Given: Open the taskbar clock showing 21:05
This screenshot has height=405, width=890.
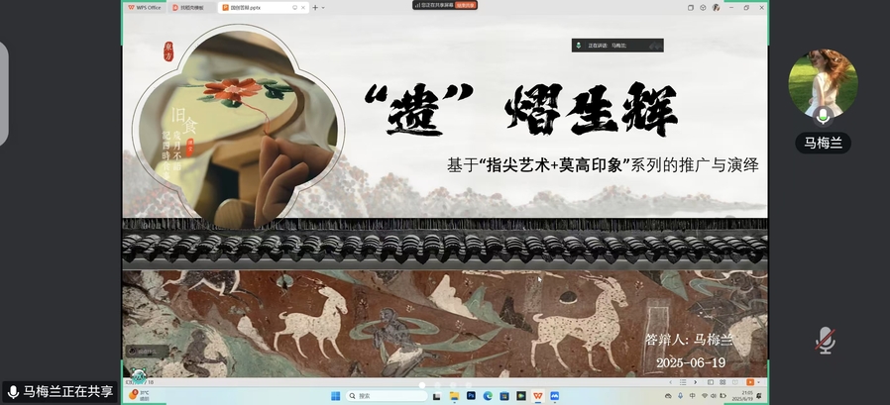Looking at the screenshot, I should 744,396.
